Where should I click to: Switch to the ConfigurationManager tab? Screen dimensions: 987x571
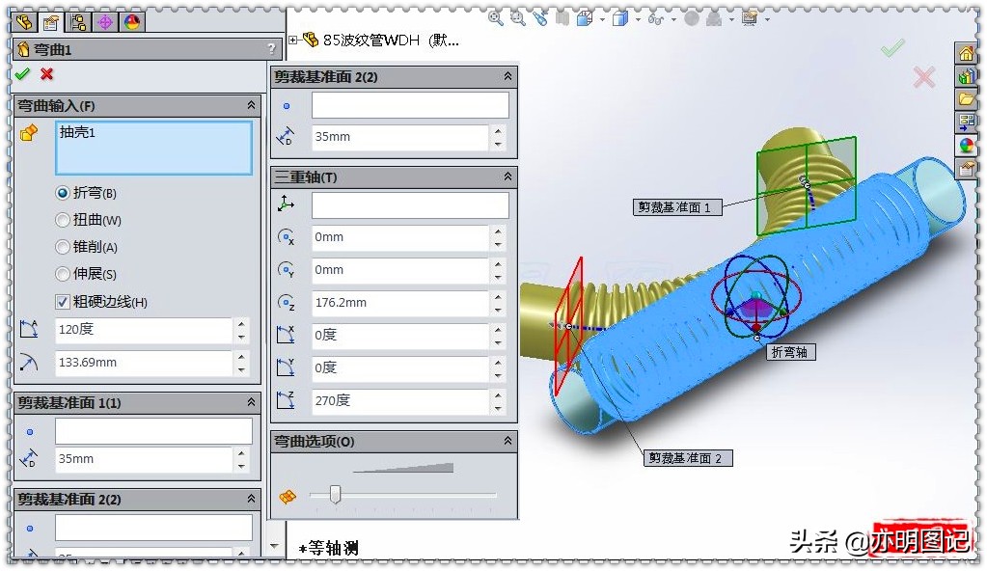tap(78, 22)
